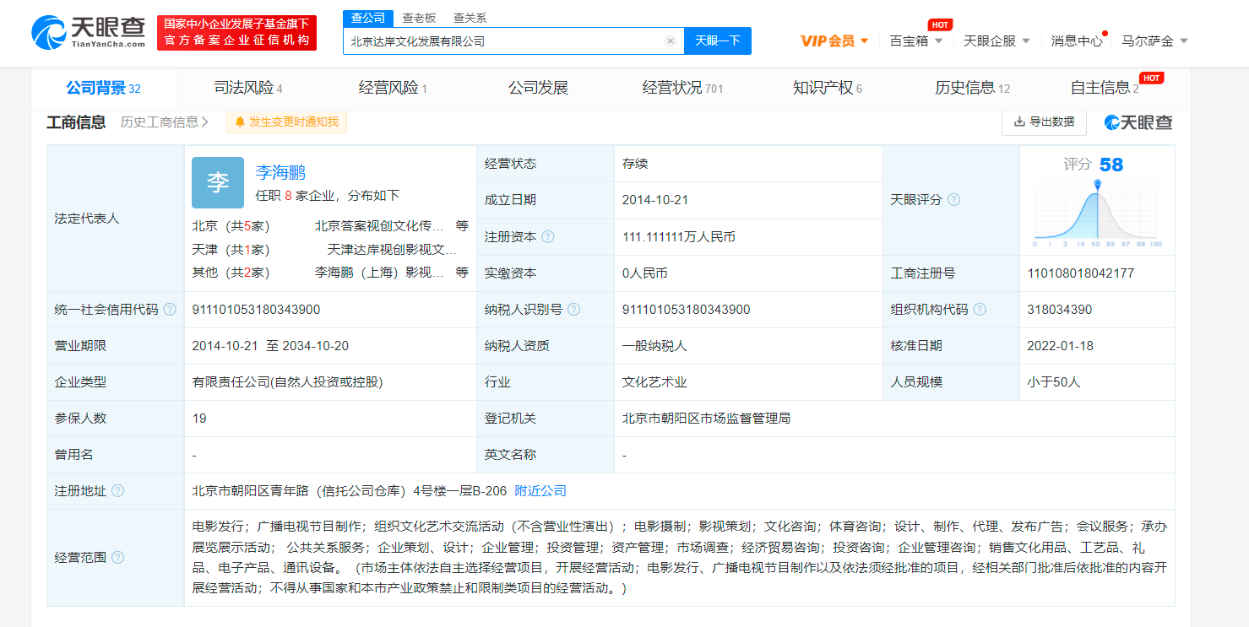The image size is (1249, 627).
Task: Switch to the 查关系 search tab
Action: coord(470,18)
